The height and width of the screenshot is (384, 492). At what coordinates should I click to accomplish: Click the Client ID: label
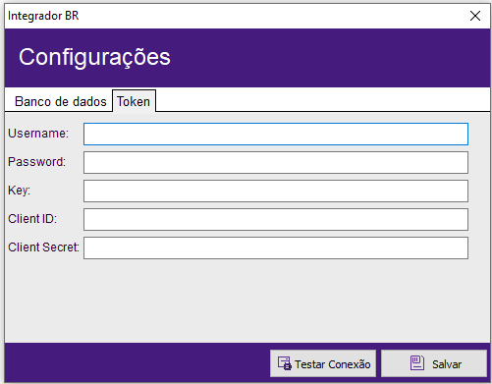(x=32, y=219)
